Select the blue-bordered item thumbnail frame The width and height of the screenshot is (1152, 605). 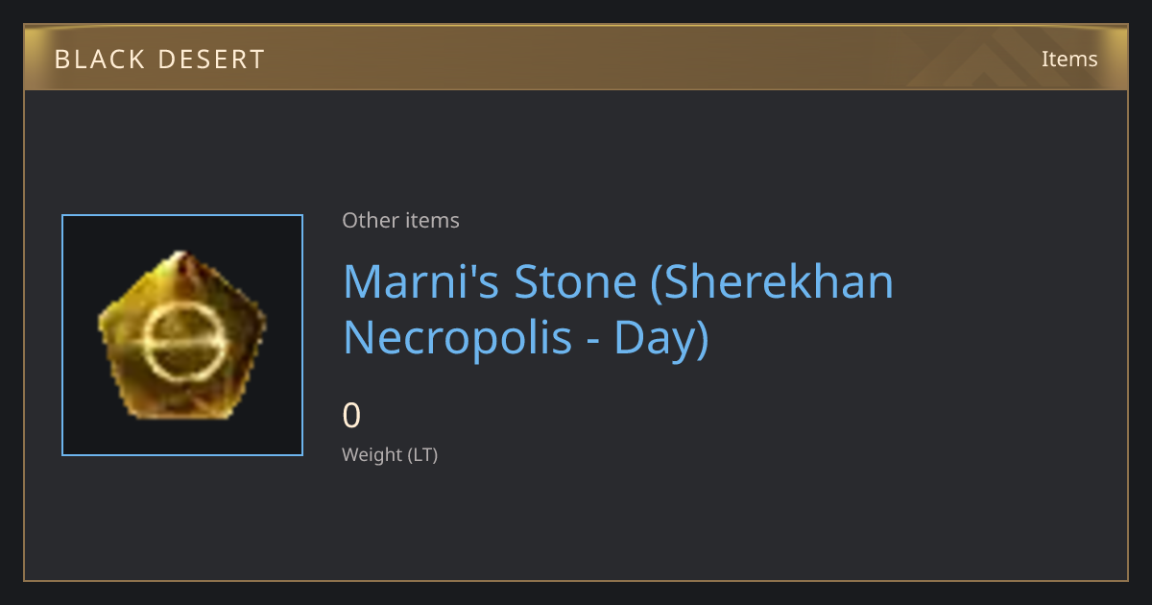pyautogui.click(x=182, y=335)
